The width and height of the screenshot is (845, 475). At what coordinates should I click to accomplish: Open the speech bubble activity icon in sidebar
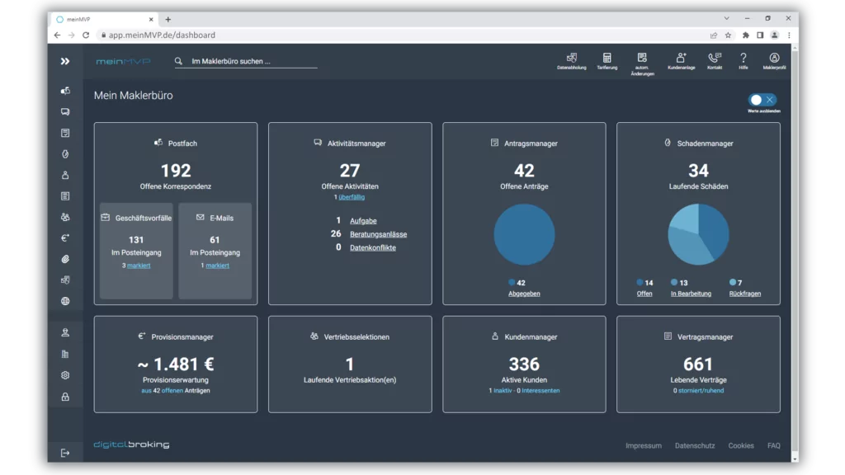coord(65,112)
